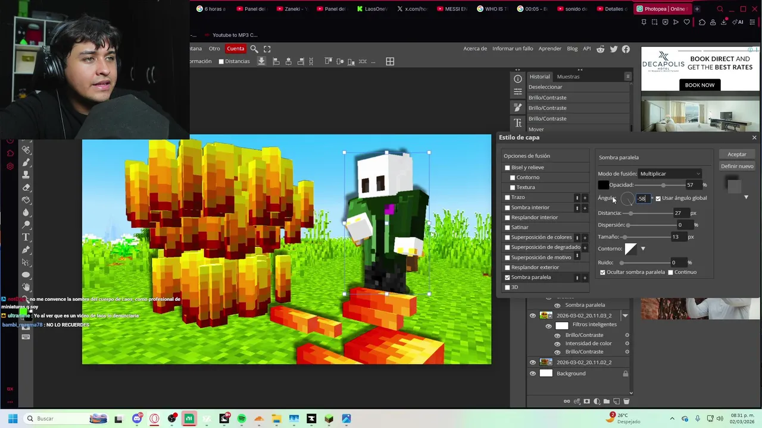Open the Otro menu
Viewport: 762px width, 428px height.
point(214,49)
